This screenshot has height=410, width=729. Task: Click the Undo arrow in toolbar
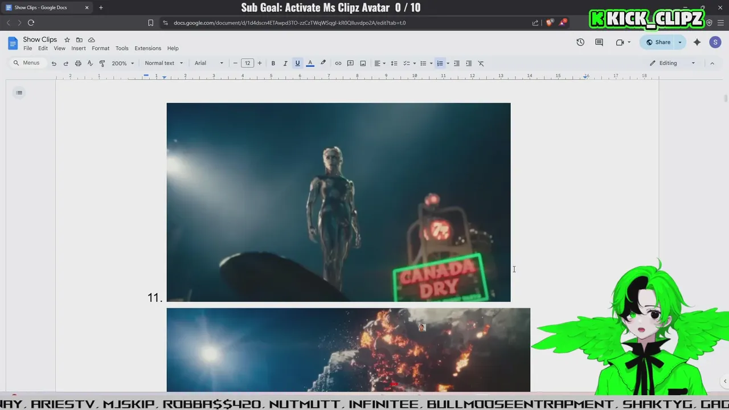54,63
